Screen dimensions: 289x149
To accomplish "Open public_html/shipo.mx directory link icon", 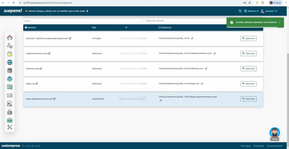I will 202,84.
